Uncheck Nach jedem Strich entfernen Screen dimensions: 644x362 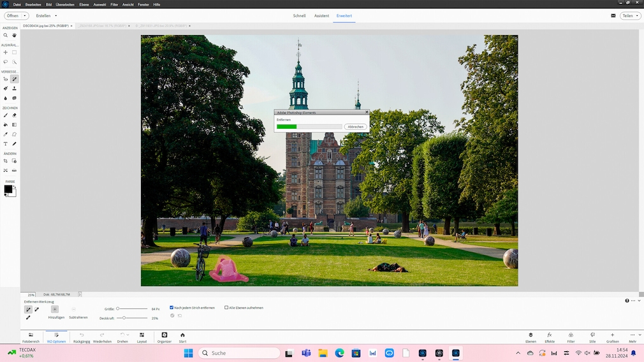[172, 307]
